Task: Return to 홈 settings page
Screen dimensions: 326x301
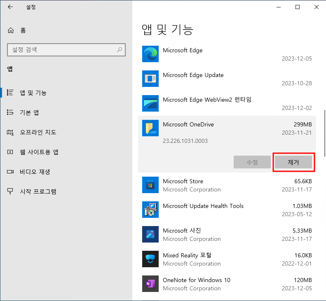Action: 22,30
